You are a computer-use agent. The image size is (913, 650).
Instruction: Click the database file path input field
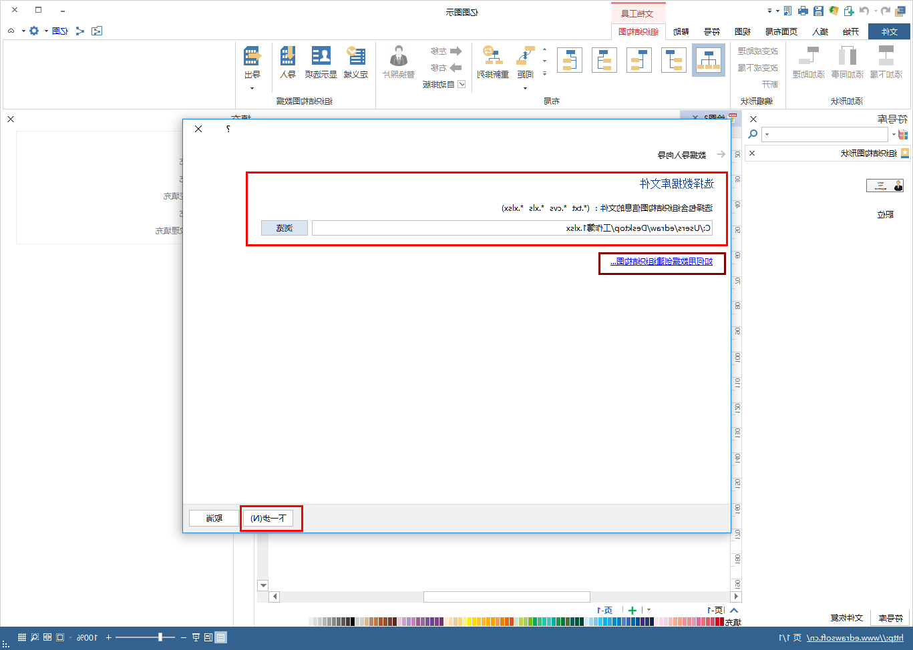[512, 228]
